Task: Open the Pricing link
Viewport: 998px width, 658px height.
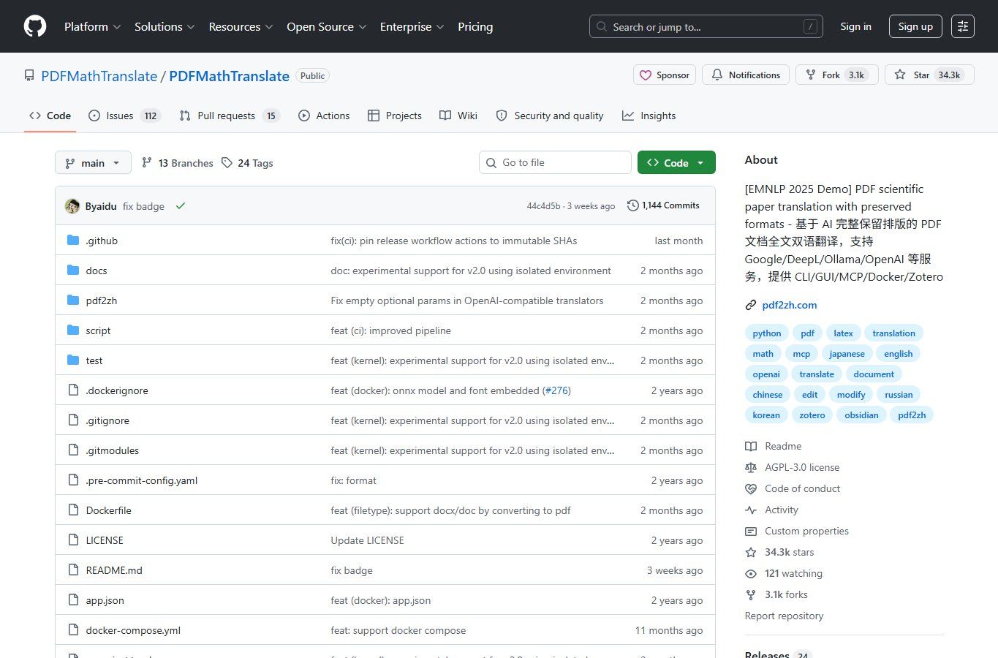Action: (475, 26)
